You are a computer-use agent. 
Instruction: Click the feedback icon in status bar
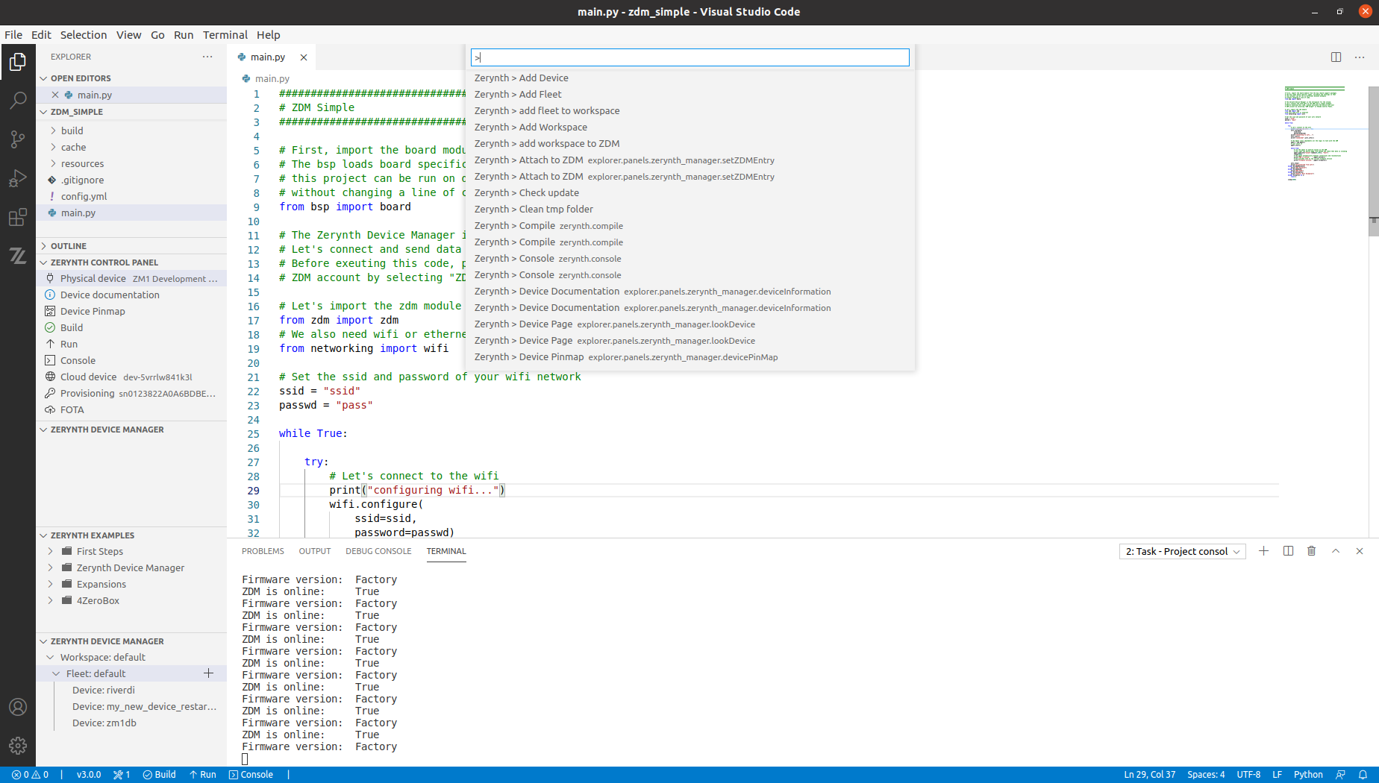coord(1340,775)
